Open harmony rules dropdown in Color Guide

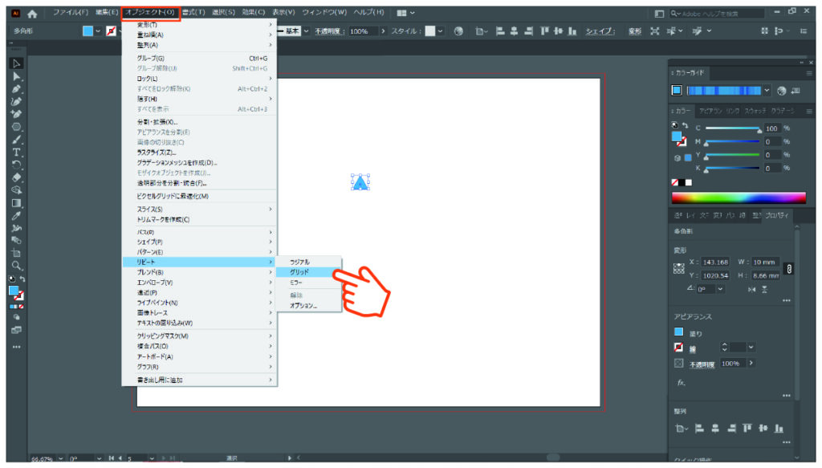pos(767,91)
